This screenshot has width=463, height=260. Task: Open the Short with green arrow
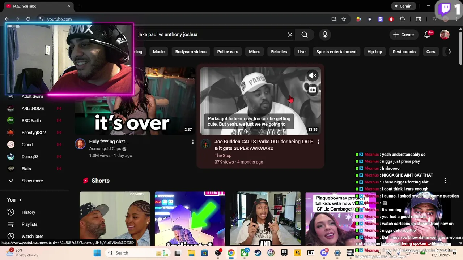pos(190,218)
